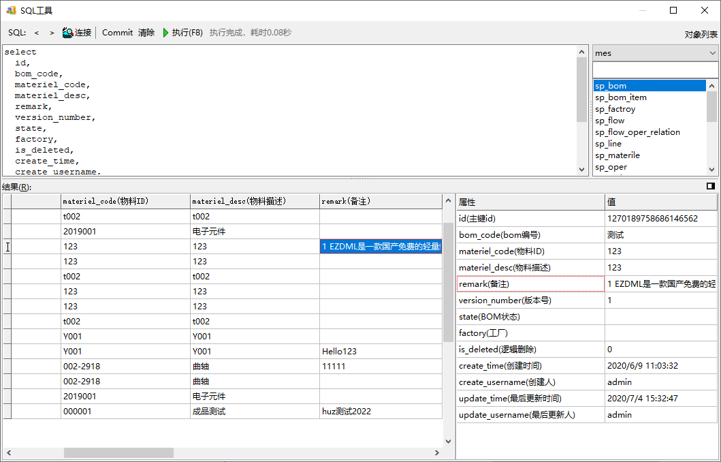This screenshot has height=462, width=721.
Task: Go to previous SQL with < button
Action: coord(36,33)
